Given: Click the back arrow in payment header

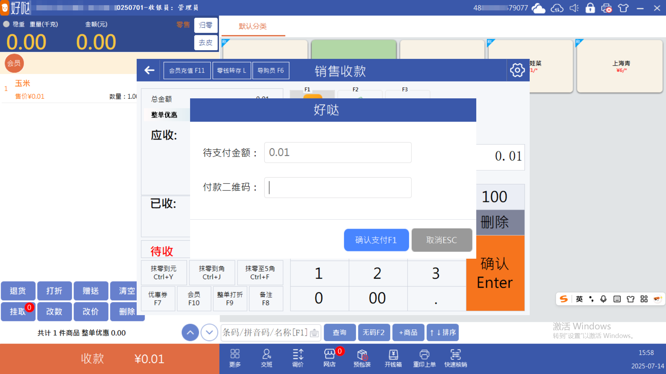Looking at the screenshot, I should pyautogui.click(x=150, y=70).
